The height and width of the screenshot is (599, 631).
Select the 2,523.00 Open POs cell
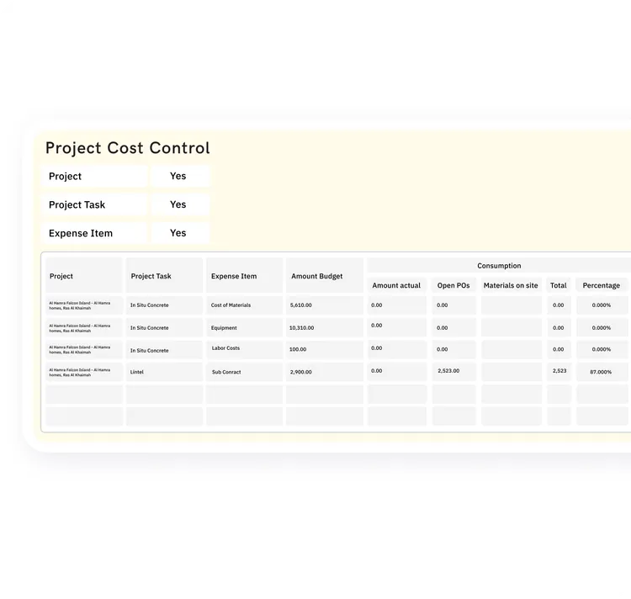coord(453,371)
